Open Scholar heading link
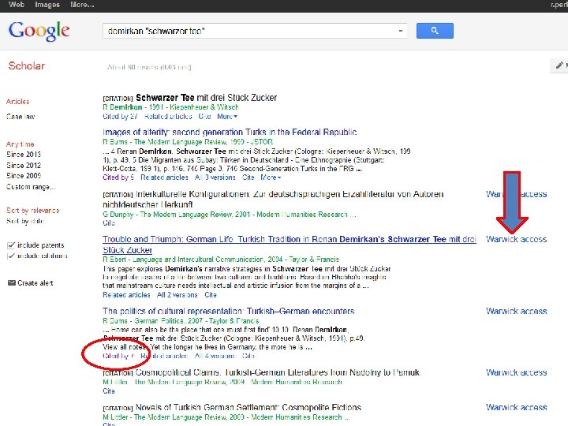568x426 pixels. tap(27, 66)
